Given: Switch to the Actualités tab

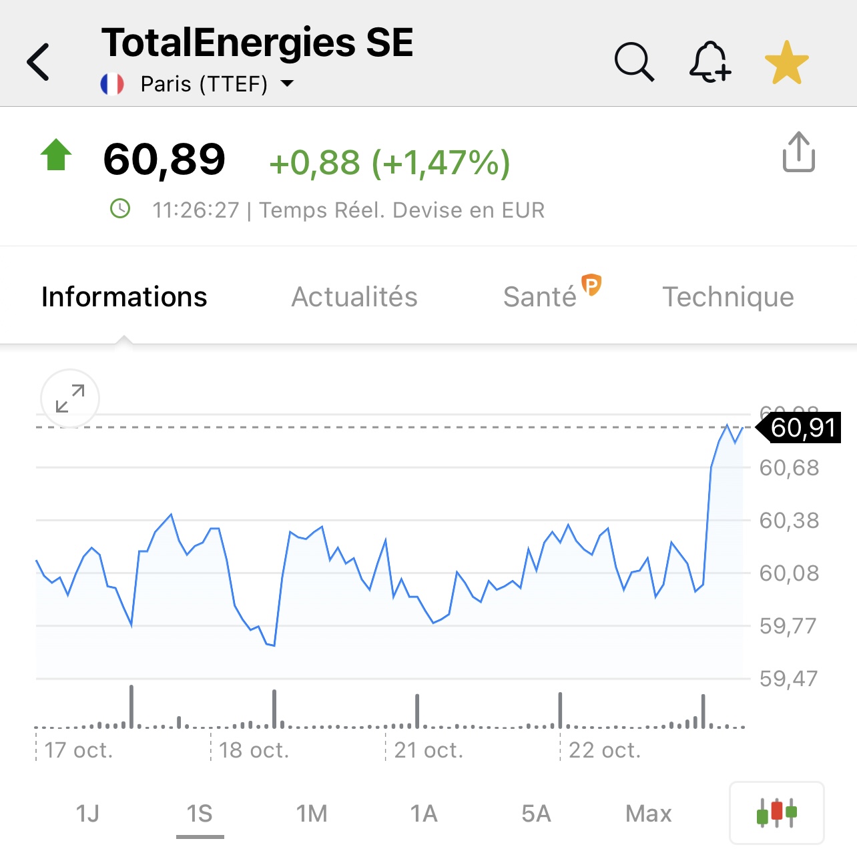Looking at the screenshot, I should pos(354,297).
